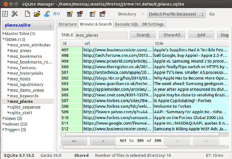Click the 'SQLite 3.7.15.2' status text

pos(19,155)
